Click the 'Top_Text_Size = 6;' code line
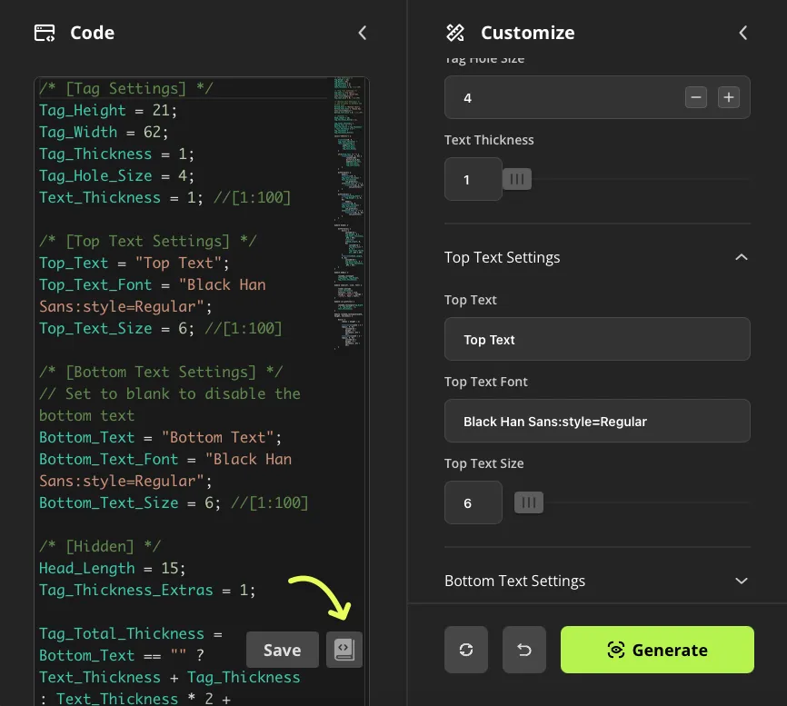The width and height of the screenshot is (787, 706). (116, 329)
